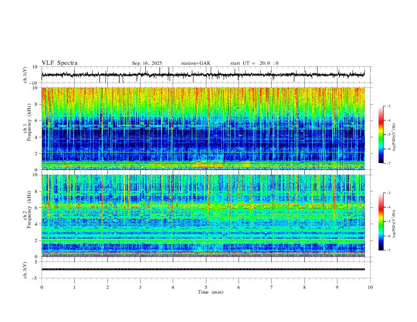This screenshot has width=417, height=322.
Task: Click the ch.1 Frequency (kHz) axis label
Action: (x=28, y=122)
